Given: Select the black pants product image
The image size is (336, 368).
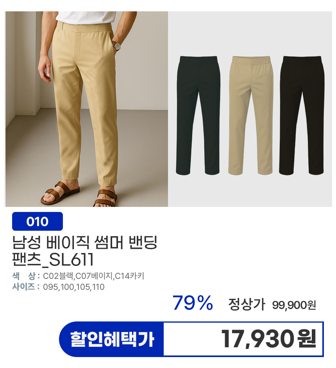Looking at the screenshot, I should coord(302,115).
